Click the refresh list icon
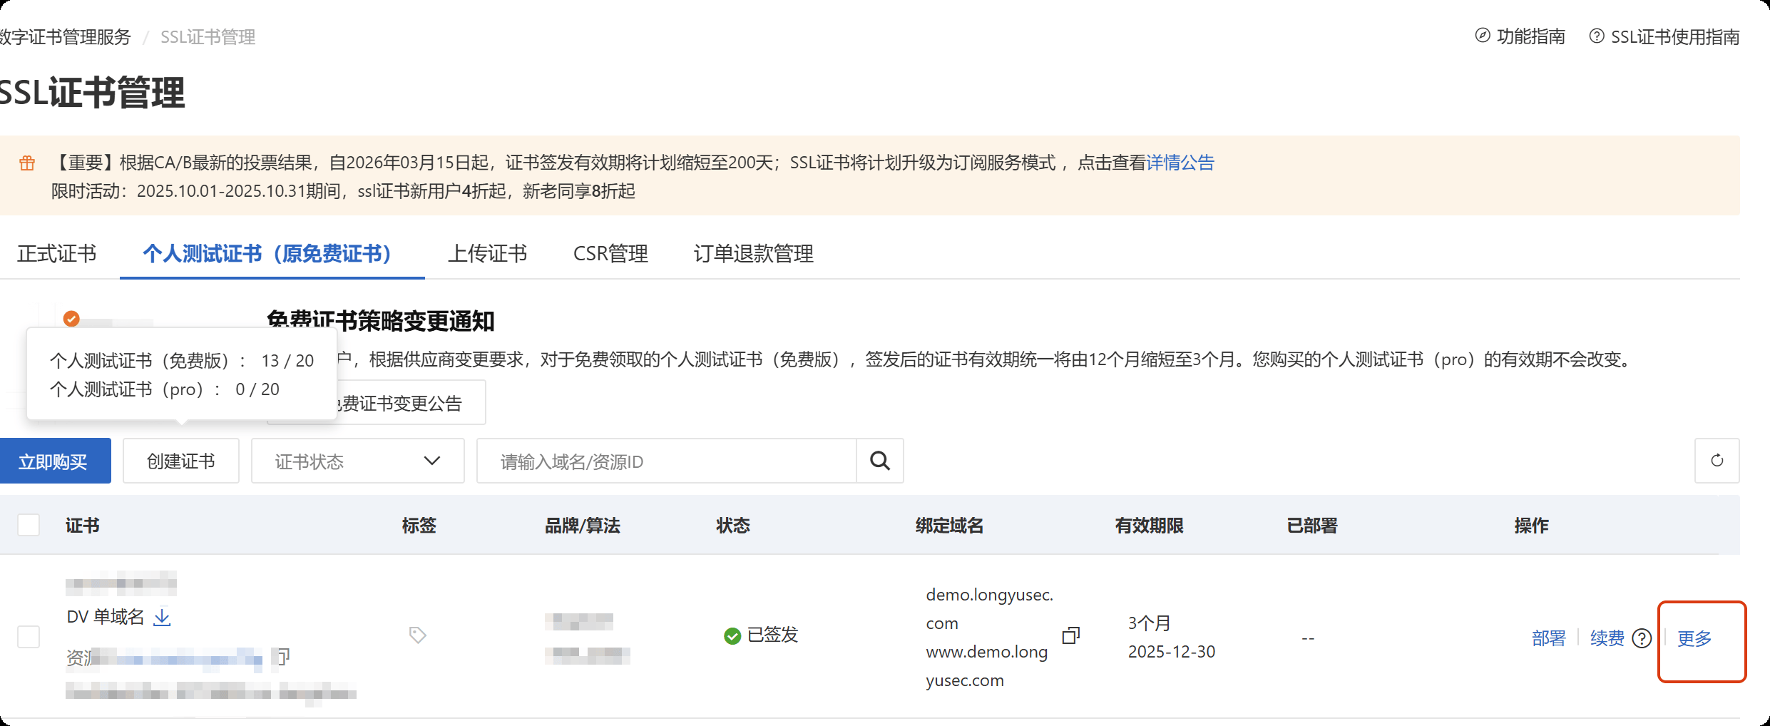Screen dimensions: 1770x726 click(1717, 461)
